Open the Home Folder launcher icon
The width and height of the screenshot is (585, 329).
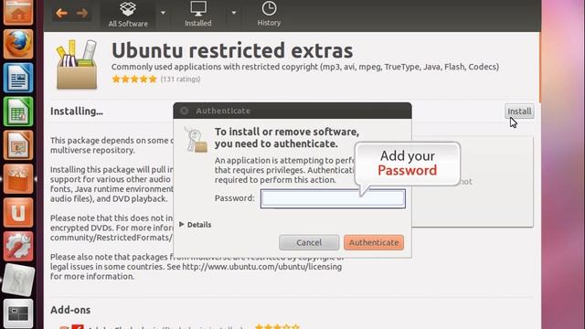18,12
